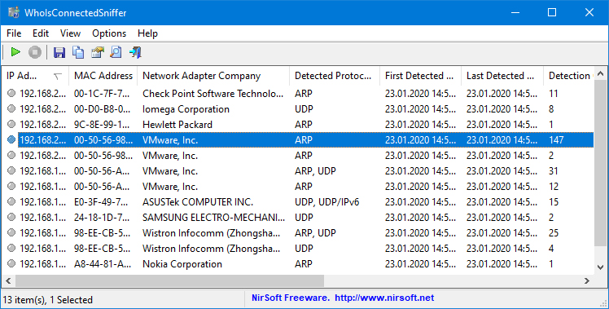The image size is (609, 309).
Task: Click MAC address 24-18-1D-7...
Action: [102, 218]
